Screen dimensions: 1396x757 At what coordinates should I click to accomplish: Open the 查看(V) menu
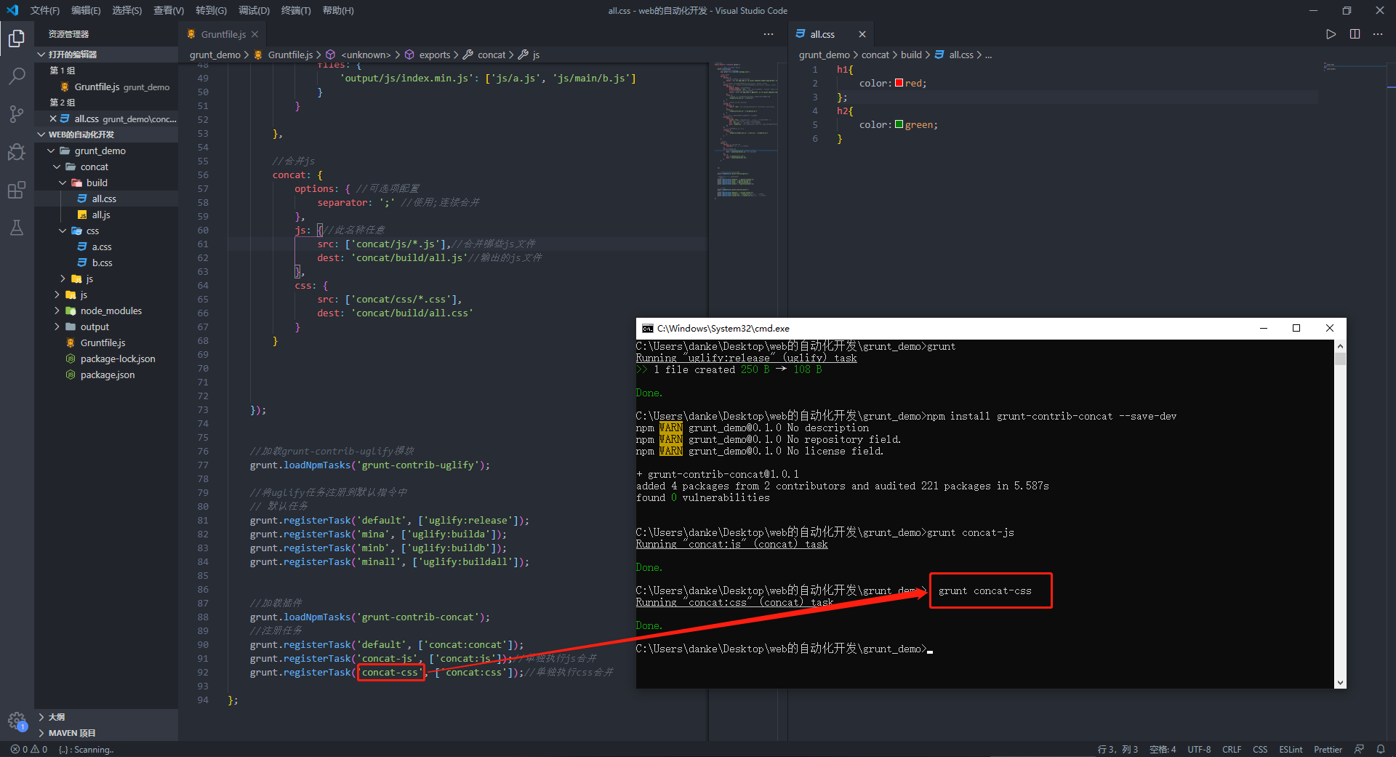coord(169,10)
